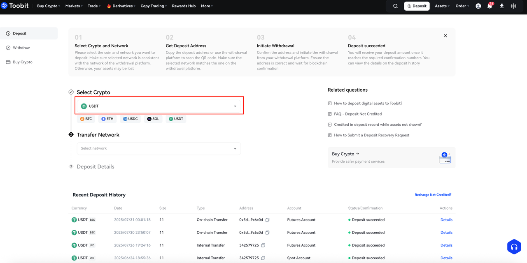527x263 pixels.
Task: Pick the USDT quick-select chip
Action: pyautogui.click(x=176, y=119)
